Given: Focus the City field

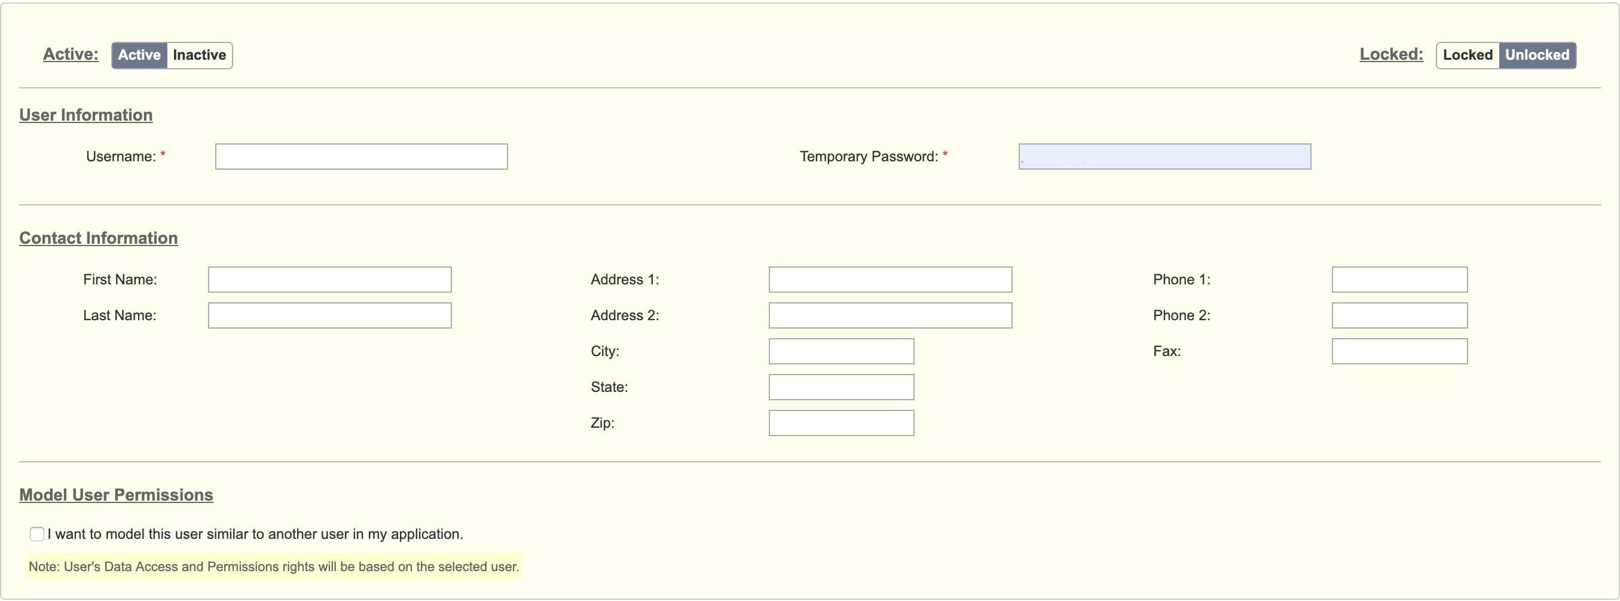Looking at the screenshot, I should click(x=842, y=351).
